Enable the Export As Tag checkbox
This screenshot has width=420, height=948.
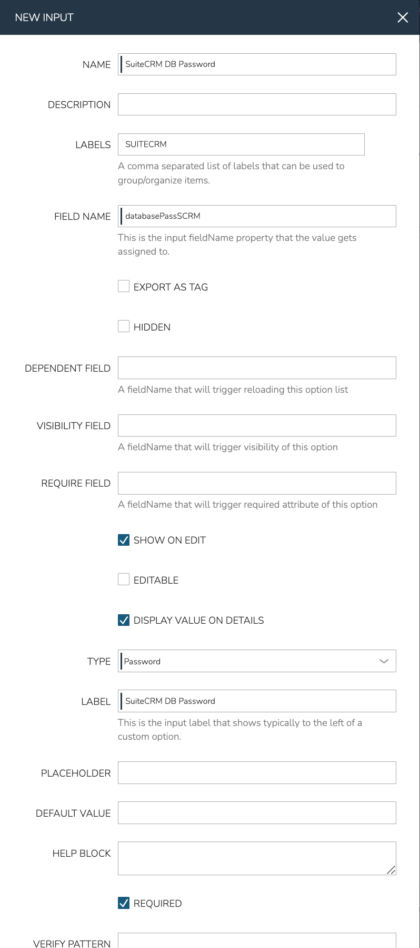[124, 286]
